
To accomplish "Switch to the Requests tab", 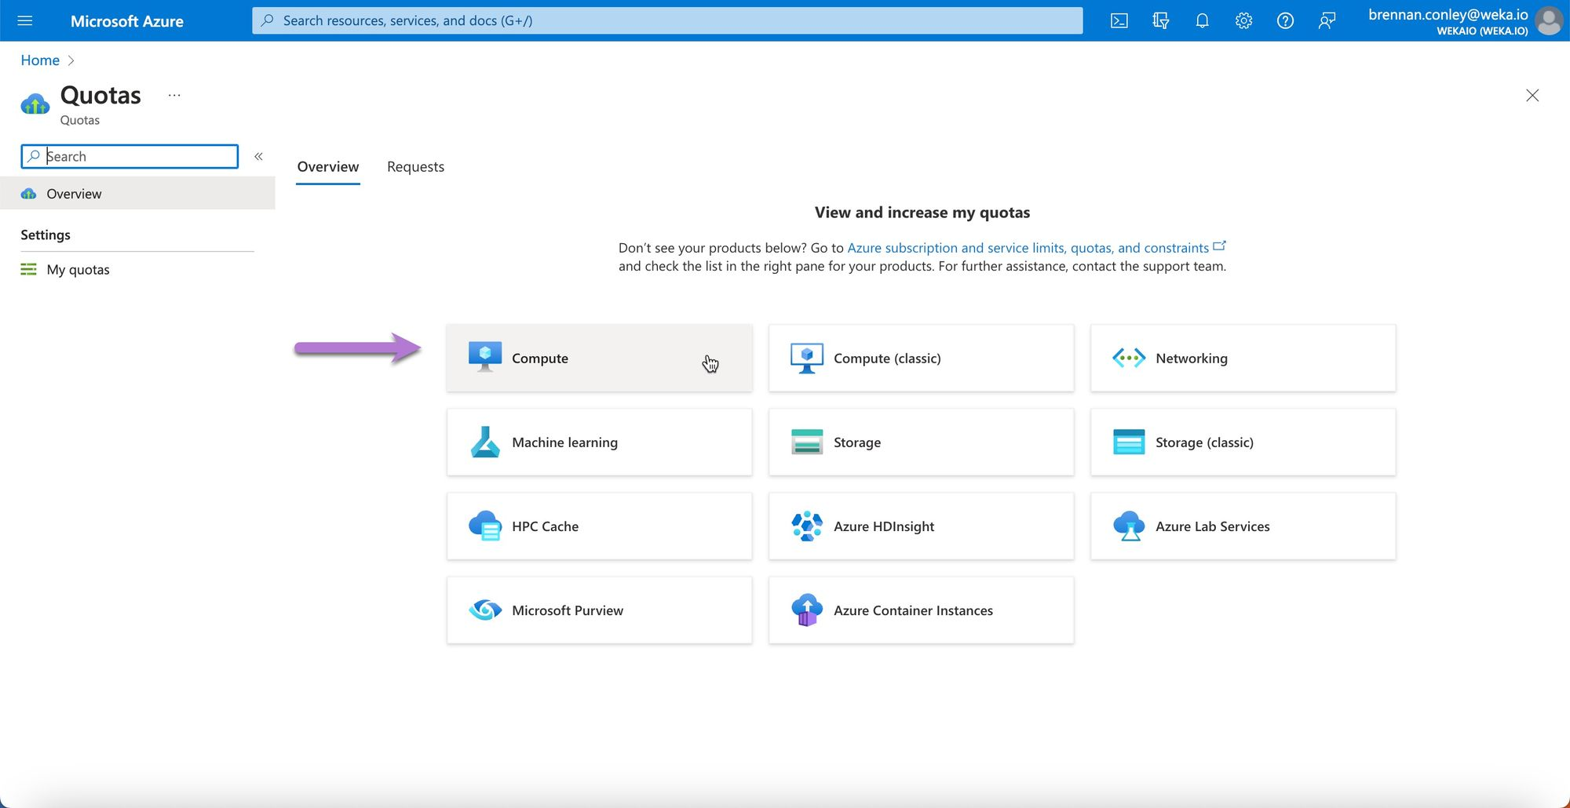I will [415, 167].
